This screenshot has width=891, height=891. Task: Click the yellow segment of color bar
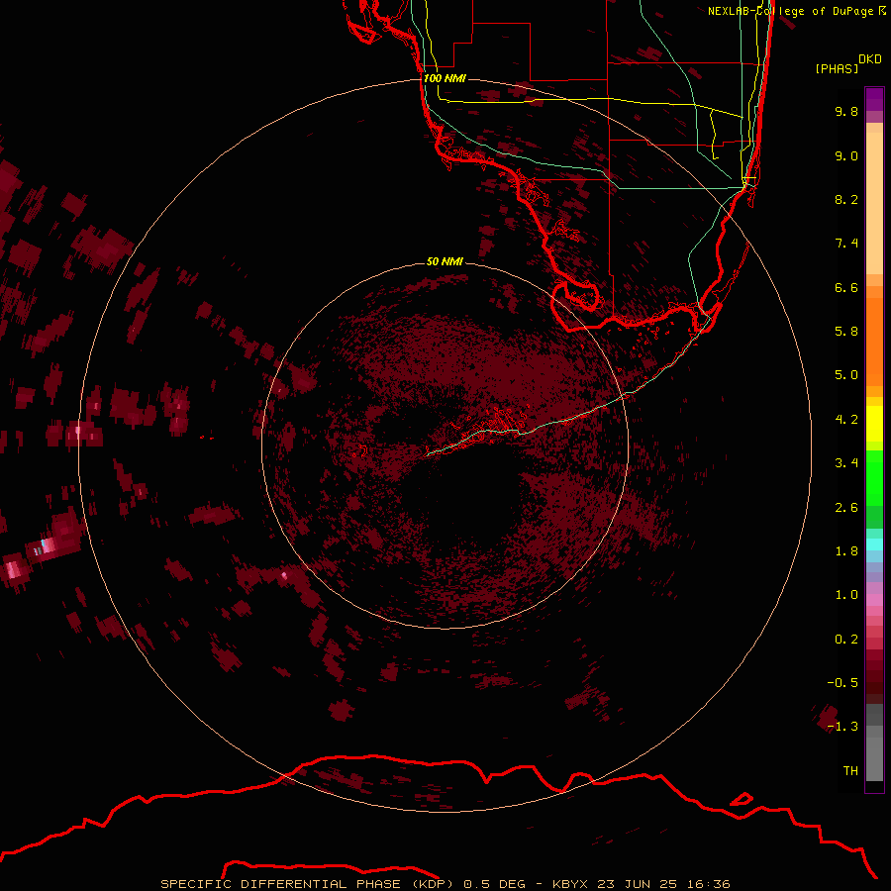coord(874,424)
